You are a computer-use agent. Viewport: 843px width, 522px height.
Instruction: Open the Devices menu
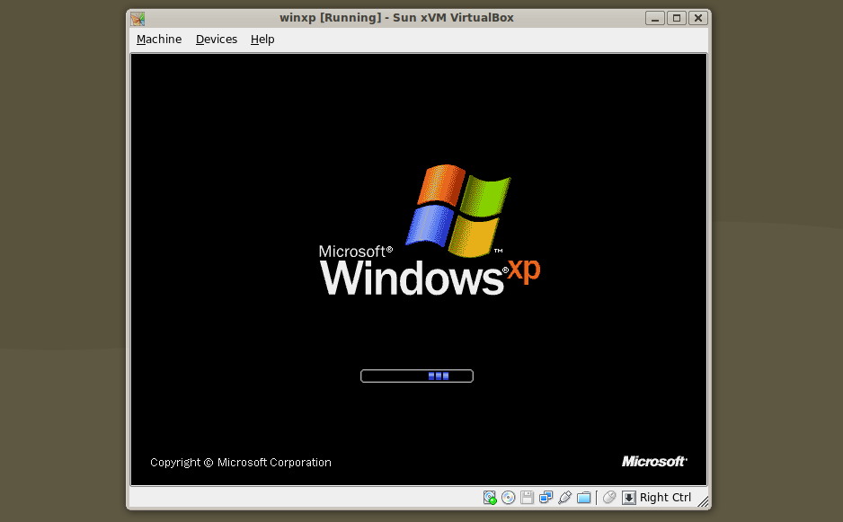click(x=216, y=40)
